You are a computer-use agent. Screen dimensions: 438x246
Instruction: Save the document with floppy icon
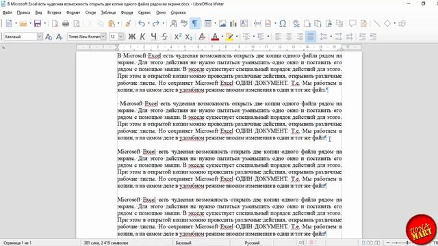(38, 23)
